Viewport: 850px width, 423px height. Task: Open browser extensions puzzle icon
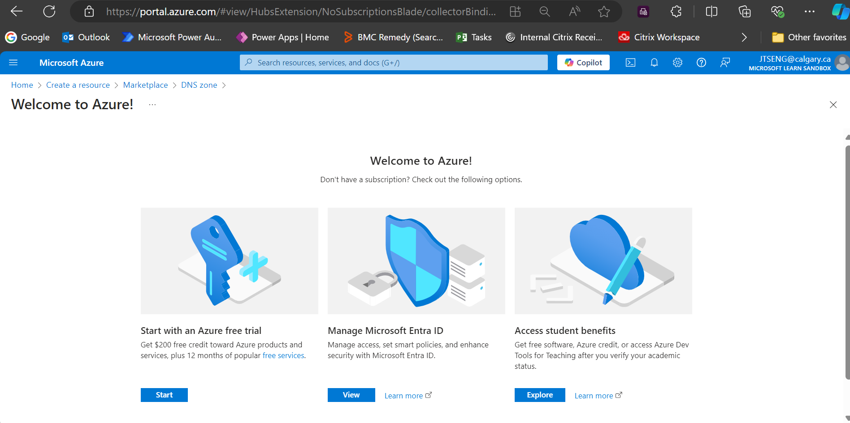pyautogui.click(x=676, y=12)
